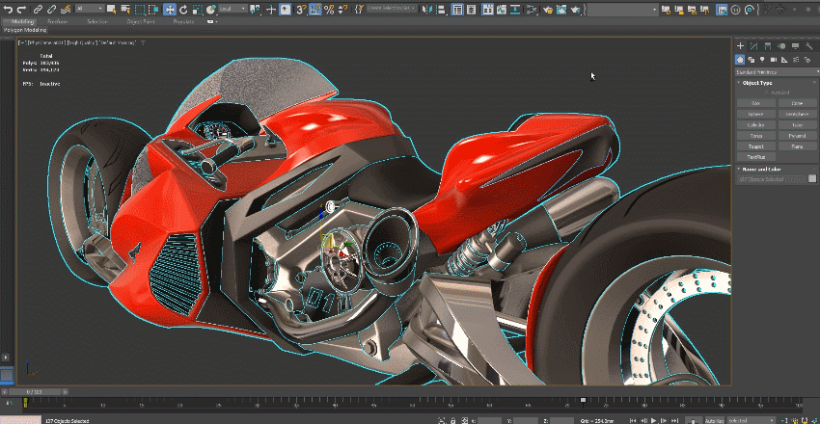Toggle the Percent Snap icon
This screenshot has height=424, width=820.
(x=329, y=9)
